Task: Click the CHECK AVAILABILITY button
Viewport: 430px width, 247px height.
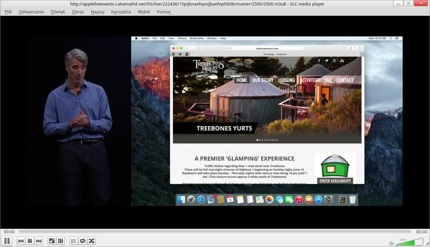Action: pyautogui.click(x=335, y=181)
